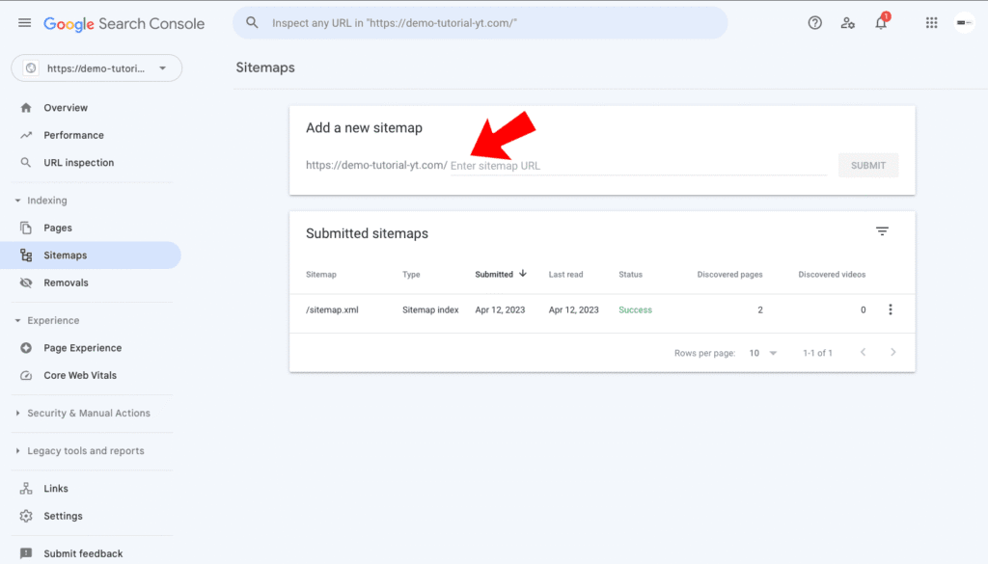The width and height of the screenshot is (988, 564).
Task: Collapse the Indexing section
Action: [42, 200]
